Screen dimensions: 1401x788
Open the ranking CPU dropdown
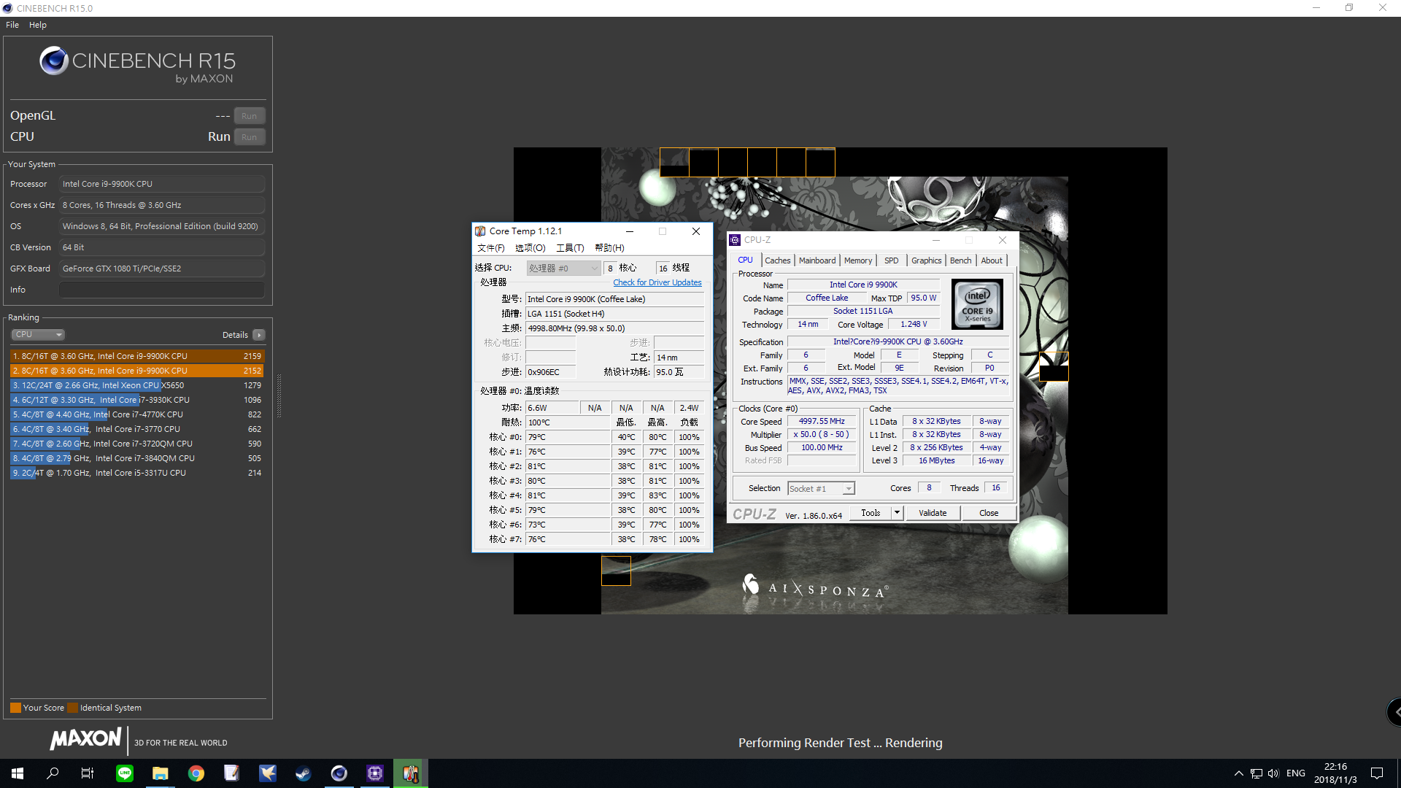(38, 335)
